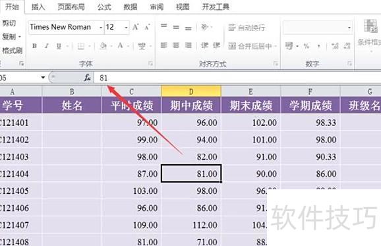Screen dimensions: 381x246
Task: Switch to the 审阅 tab
Action: (156, 7)
